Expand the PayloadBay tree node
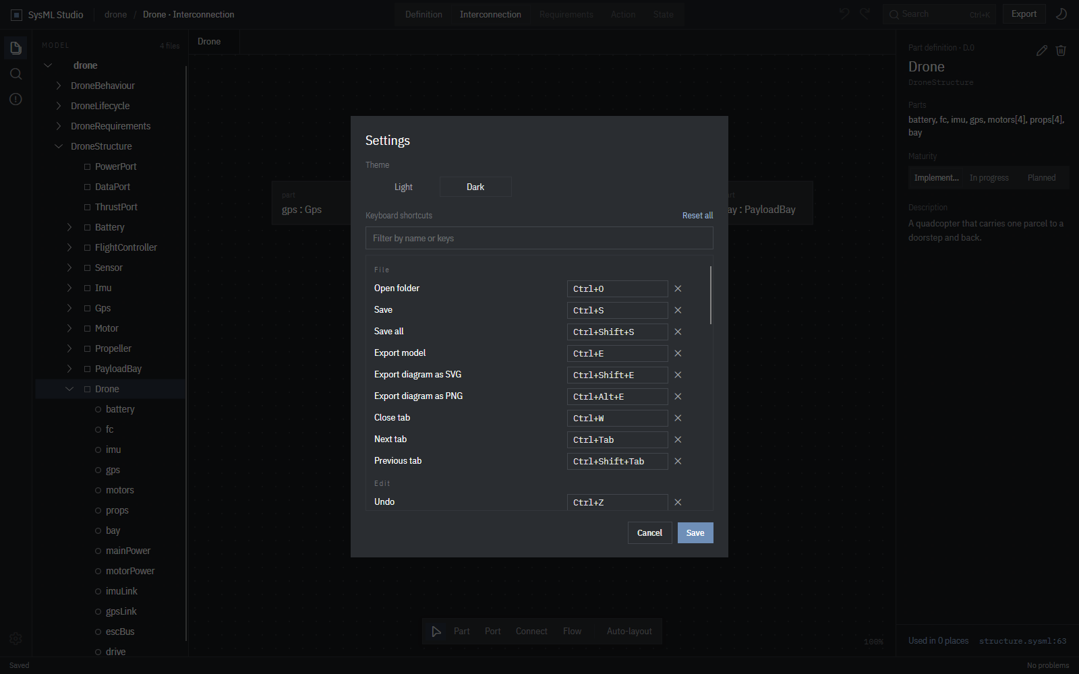1079x674 pixels. coord(69,369)
